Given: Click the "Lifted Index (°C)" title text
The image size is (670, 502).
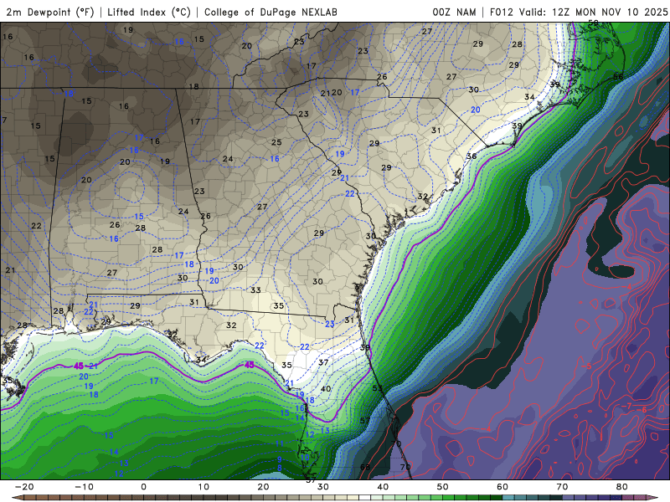Looking at the screenshot, I should (149, 13).
